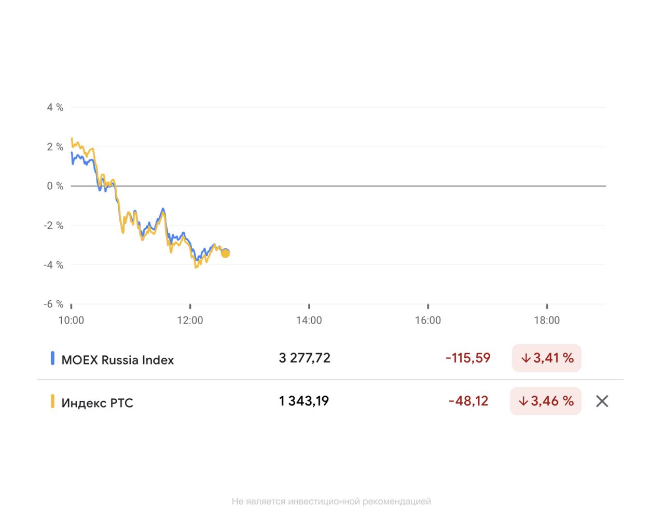Image resolution: width=664 pixels, height=531 pixels.
Task: Click the 18:00 time axis label
Action: [x=547, y=320]
